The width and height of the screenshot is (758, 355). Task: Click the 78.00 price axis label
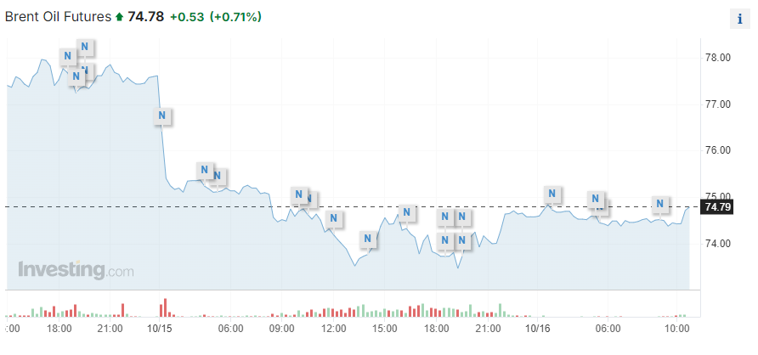pos(718,58)
